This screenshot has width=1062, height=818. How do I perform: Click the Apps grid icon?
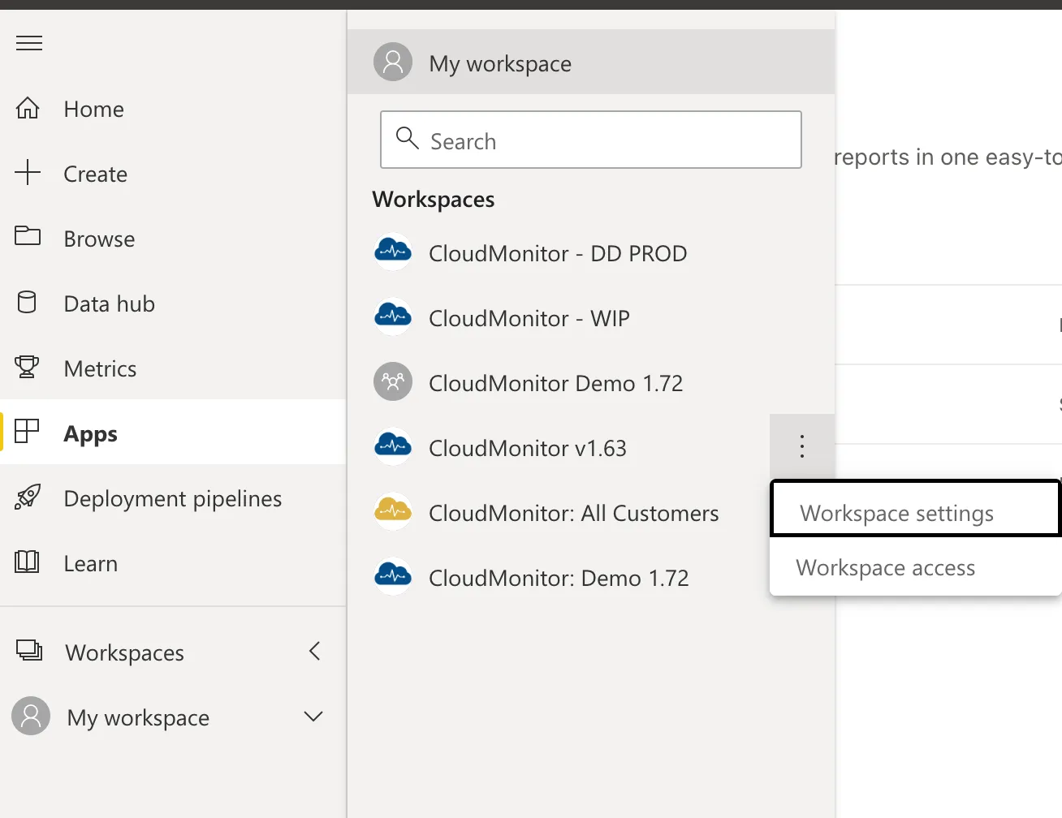(27, 431)
